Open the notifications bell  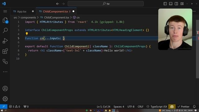coord(194,106)
